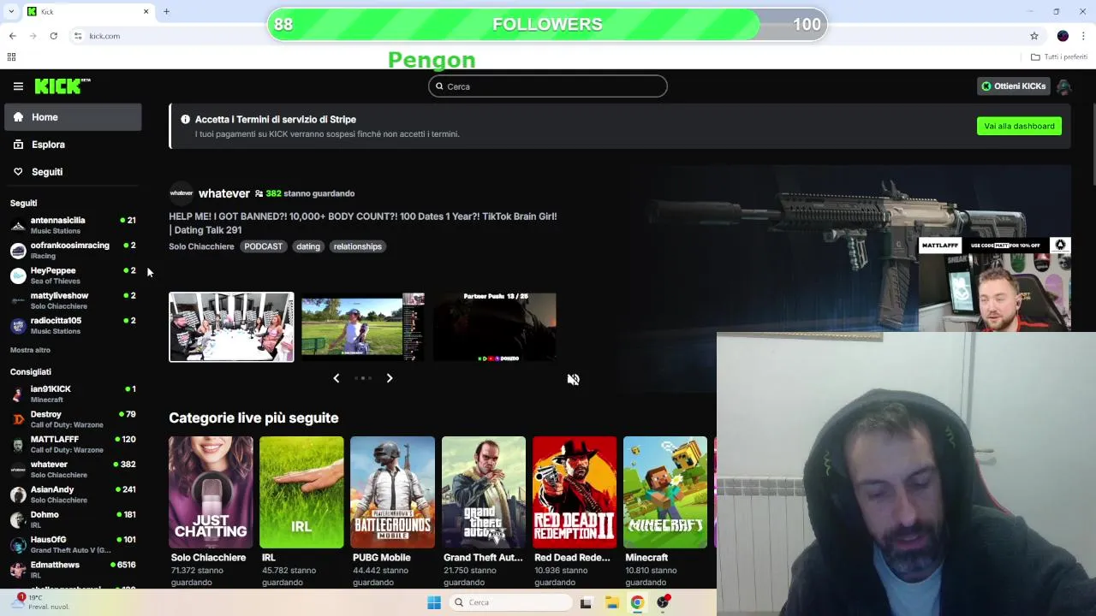Open whatever in Consigliati sidebar list
Screen dimensions: 1096x616
(73, 469)
